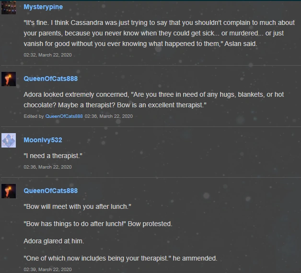Click the QueenOfCats888 link after "Edited by"

(x=64, y=116)
